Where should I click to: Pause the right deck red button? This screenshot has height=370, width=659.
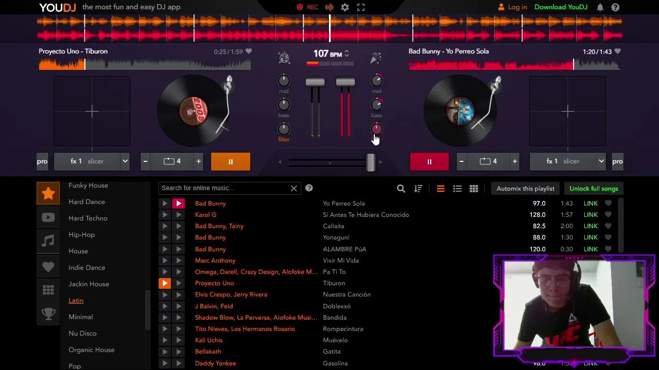click(429, 161)
